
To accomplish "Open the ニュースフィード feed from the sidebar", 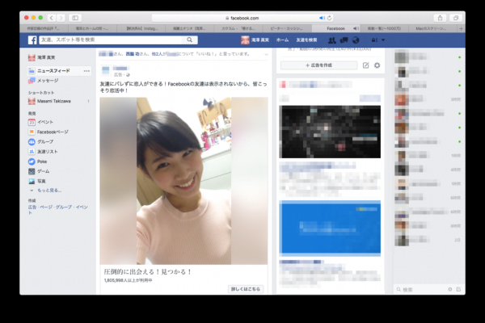I will click(x=50, y=71).
